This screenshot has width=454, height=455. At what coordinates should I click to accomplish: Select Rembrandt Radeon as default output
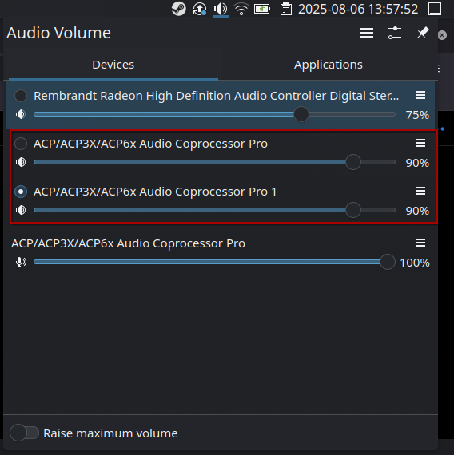(21, 96)
